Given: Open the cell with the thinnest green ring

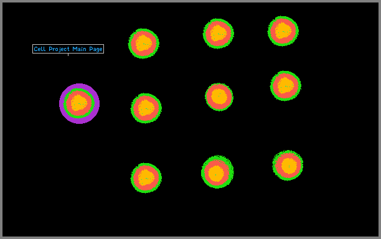Looking at the screenshot, I should click(x=219, y=97).
